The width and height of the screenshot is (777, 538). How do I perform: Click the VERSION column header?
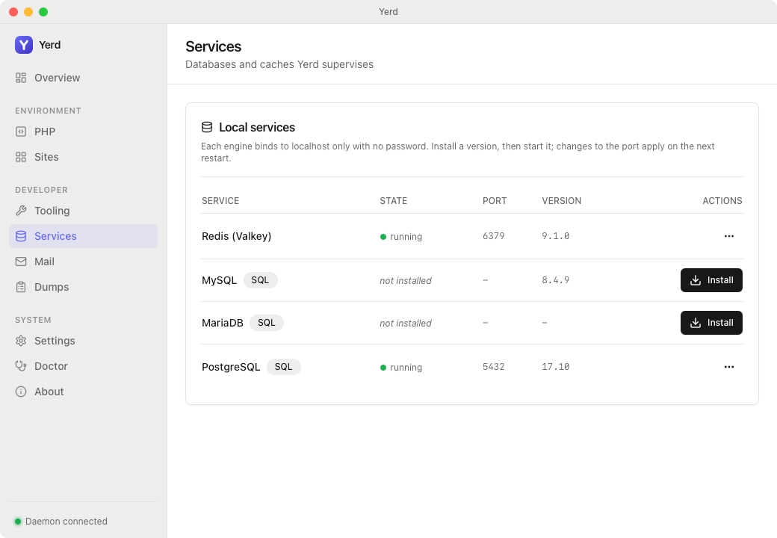tap(561, 201)
